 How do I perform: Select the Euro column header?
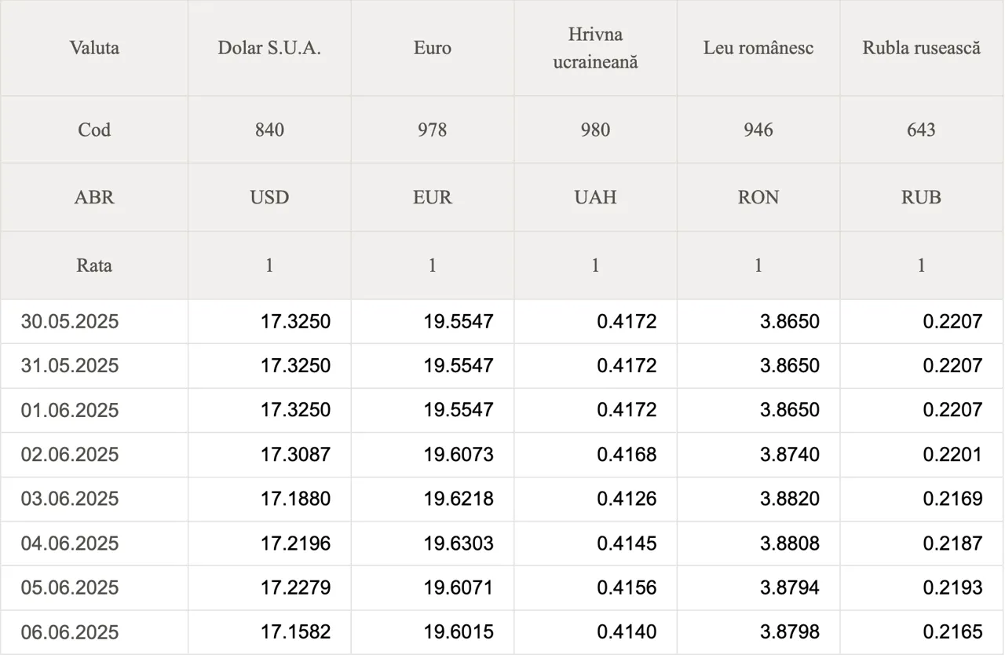[433, 48]
